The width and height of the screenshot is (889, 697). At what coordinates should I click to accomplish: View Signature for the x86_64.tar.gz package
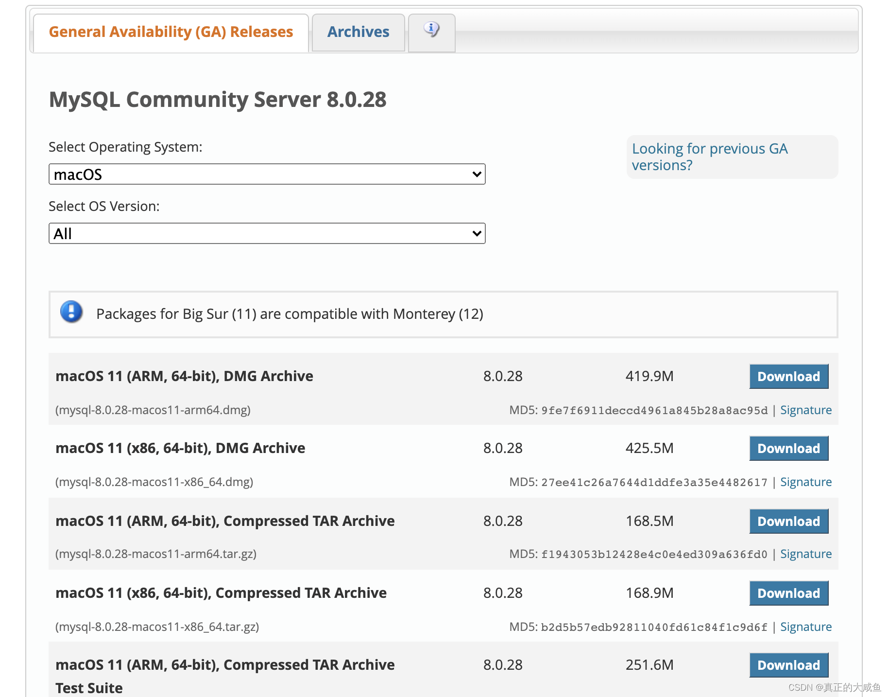[x=805, y=627]
